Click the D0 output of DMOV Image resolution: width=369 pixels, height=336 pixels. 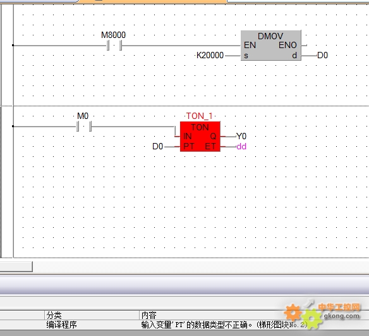[x=322, y=56]
